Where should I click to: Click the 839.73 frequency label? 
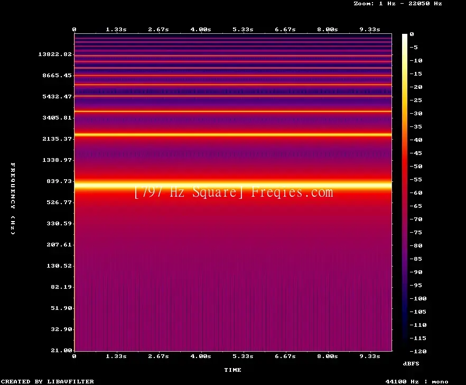[x=59, y=181]
